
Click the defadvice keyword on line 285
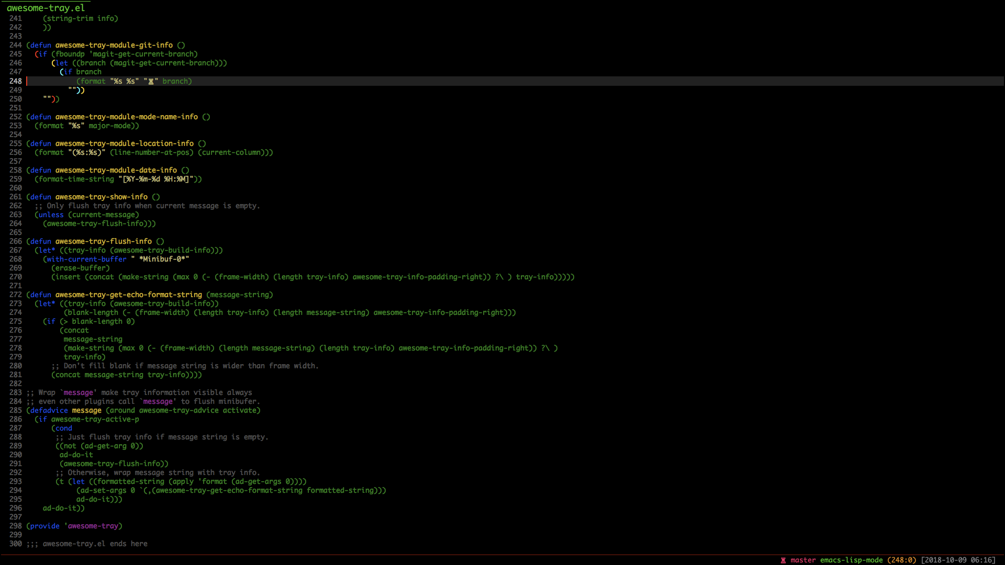click(49, 411)
